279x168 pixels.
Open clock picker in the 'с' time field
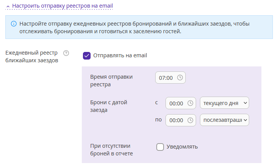pyautogui.click(x=190, y=103)
